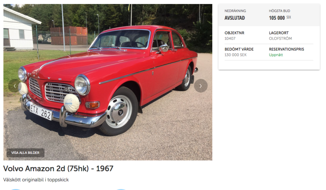The image size is (326, 190).
Task: Click the Välskött originalbil i toppskick subtitle
Action: [x=36, y=180]
